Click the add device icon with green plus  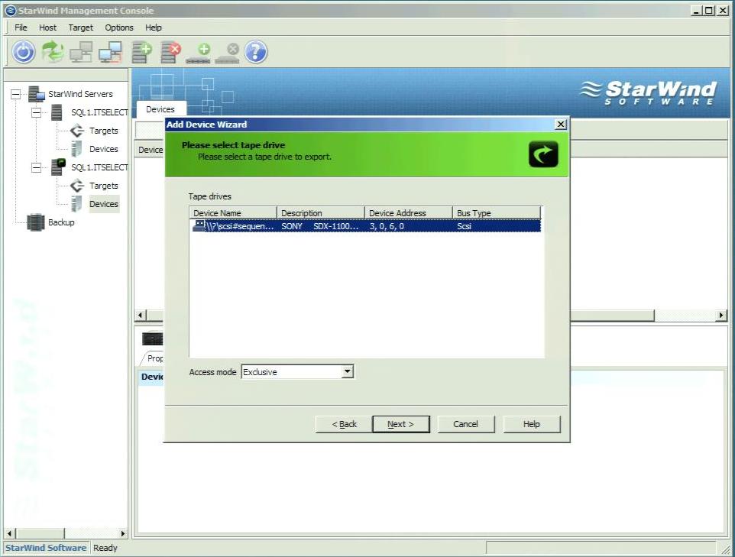199,53
